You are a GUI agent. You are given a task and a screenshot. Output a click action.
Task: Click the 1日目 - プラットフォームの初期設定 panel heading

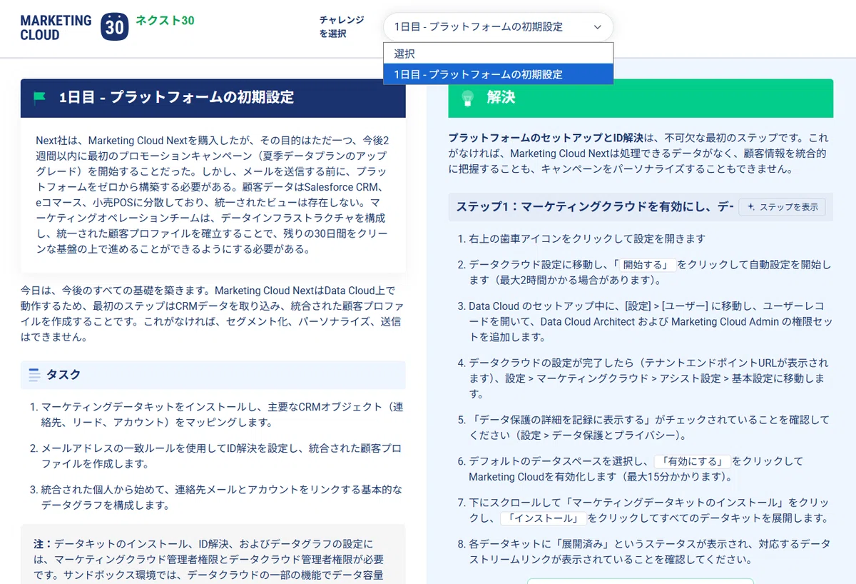tap(176, 98)
